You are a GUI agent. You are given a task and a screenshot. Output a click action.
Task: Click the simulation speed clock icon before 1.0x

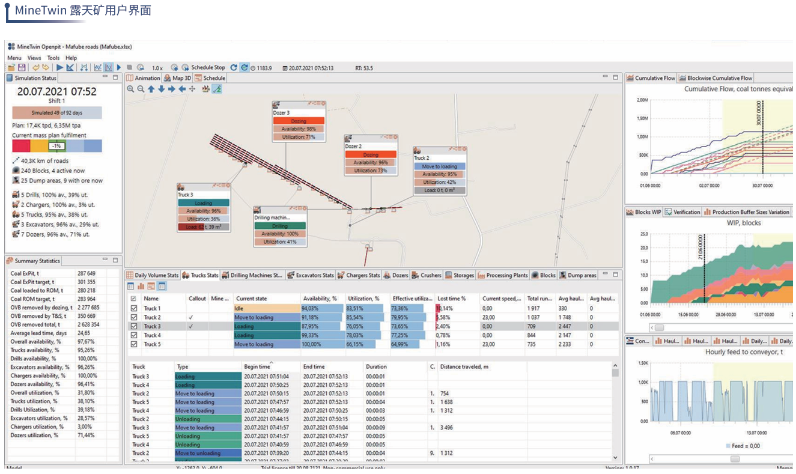tap(141, 68)
